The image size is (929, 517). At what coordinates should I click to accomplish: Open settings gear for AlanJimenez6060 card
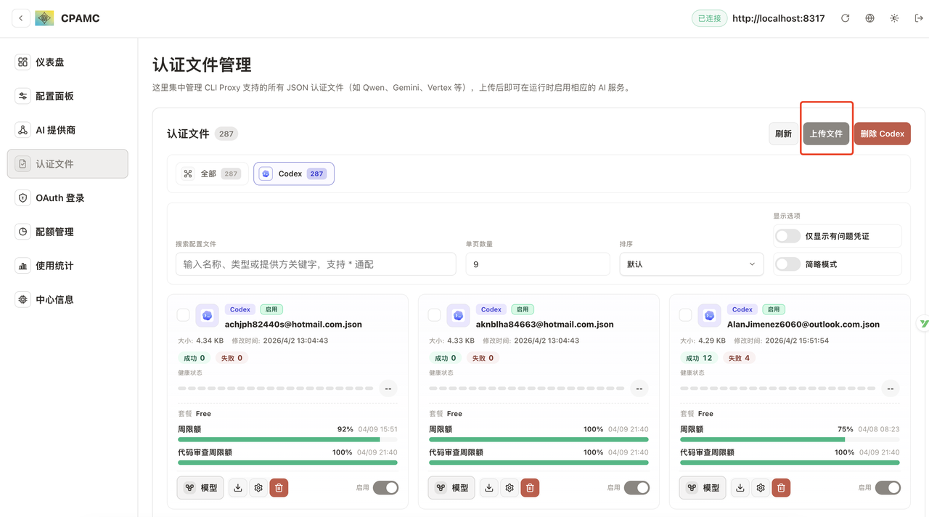761,488
